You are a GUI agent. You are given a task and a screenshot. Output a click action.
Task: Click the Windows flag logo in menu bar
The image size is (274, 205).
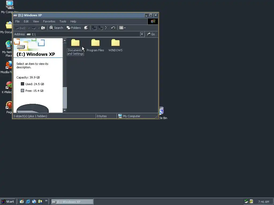coord(153,21)
